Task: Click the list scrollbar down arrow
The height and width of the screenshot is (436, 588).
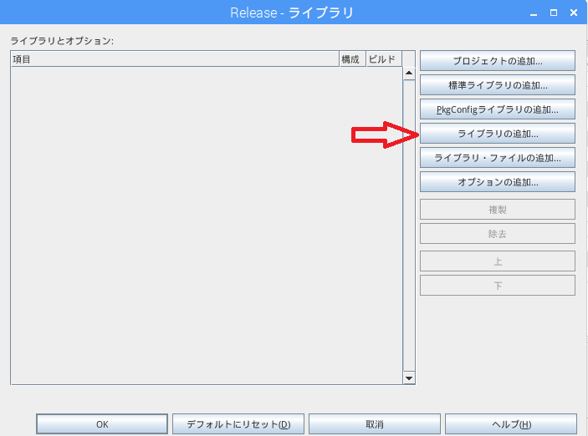Action: pyautogui.click(x=409, y=378)
